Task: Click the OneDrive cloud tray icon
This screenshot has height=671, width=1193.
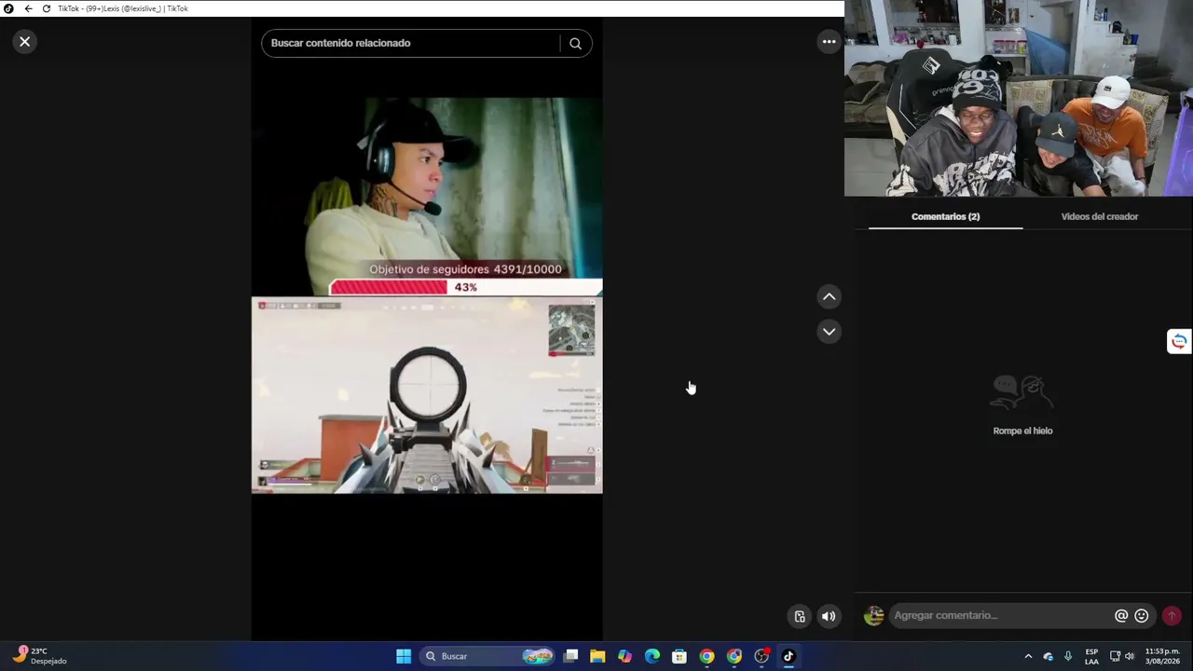Action: (x=1049, y=656)
